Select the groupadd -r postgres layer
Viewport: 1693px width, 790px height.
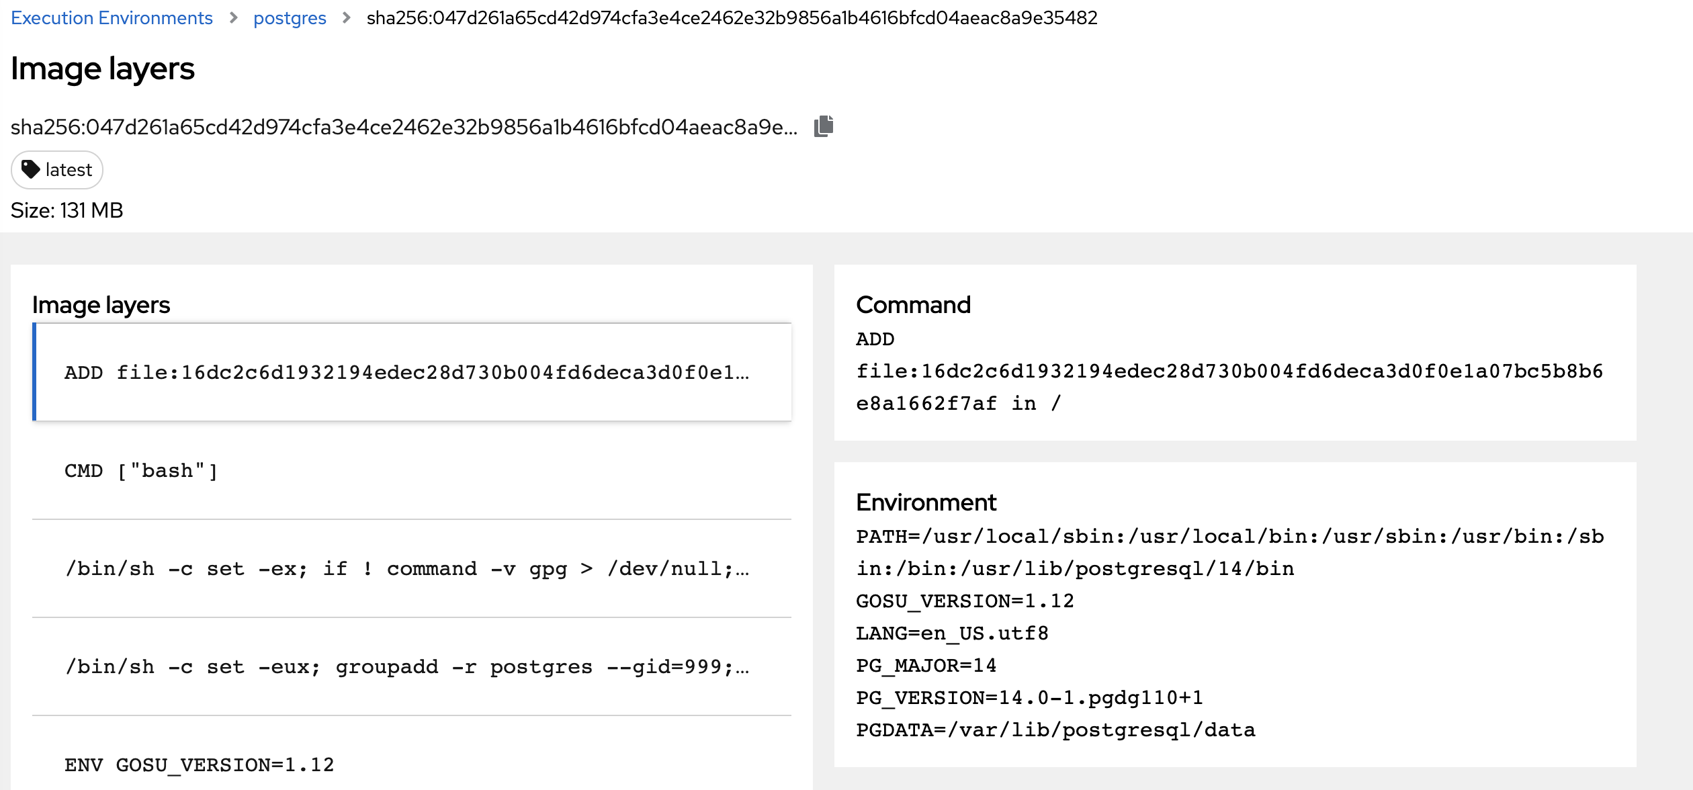(406, 667)
